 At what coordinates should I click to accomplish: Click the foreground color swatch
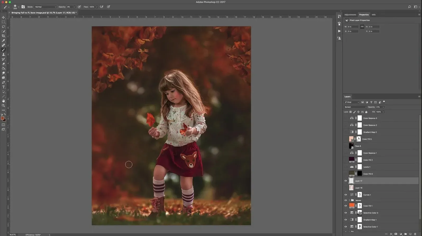coord(2,118)
